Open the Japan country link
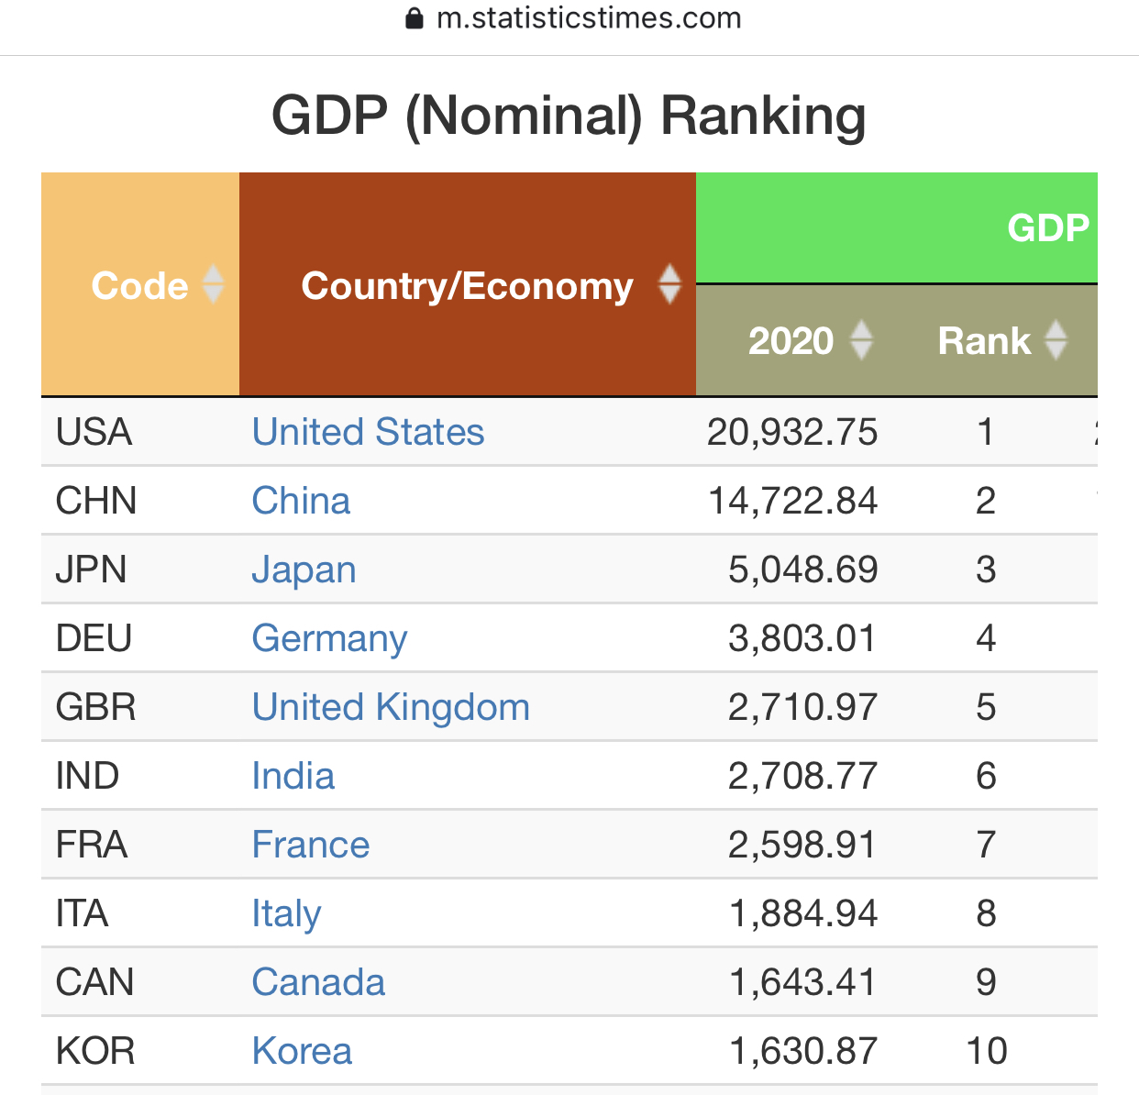The image size is (1139, 1095). (x=304, y=570)
